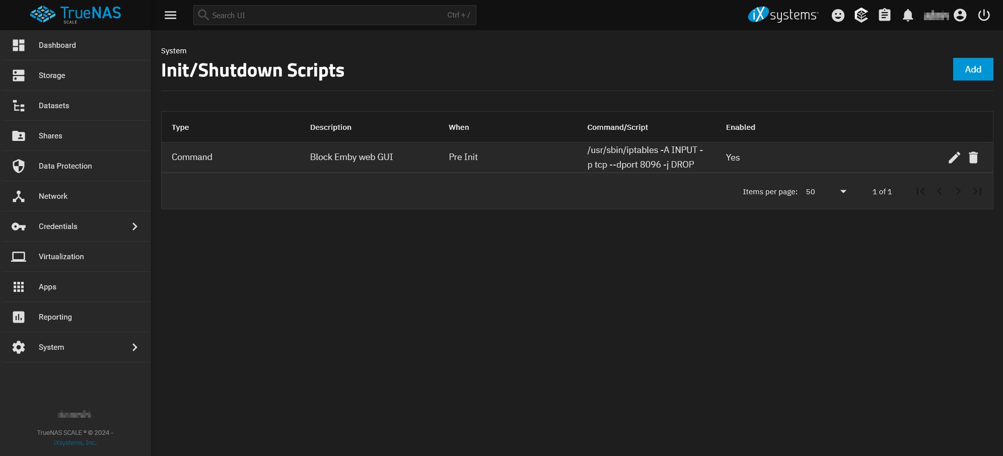
Task: Edit the Block Emby web GUI script
Action: [x=954, y=158]
